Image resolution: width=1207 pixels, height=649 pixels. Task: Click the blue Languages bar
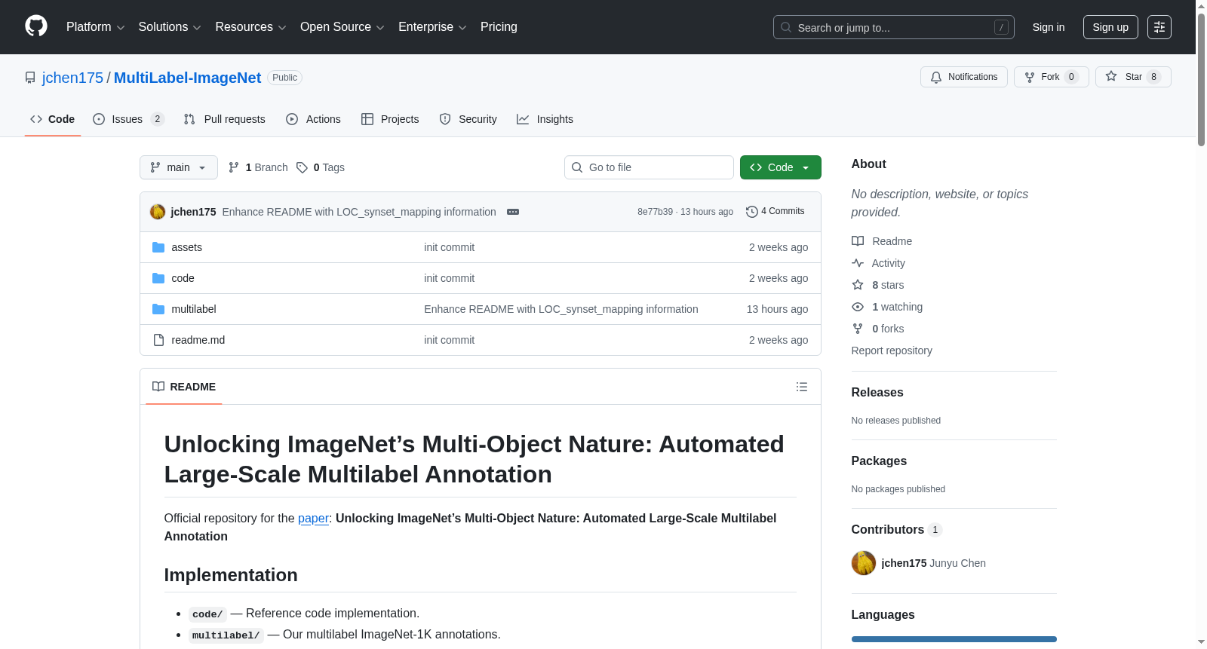click(x=954, y=639)
